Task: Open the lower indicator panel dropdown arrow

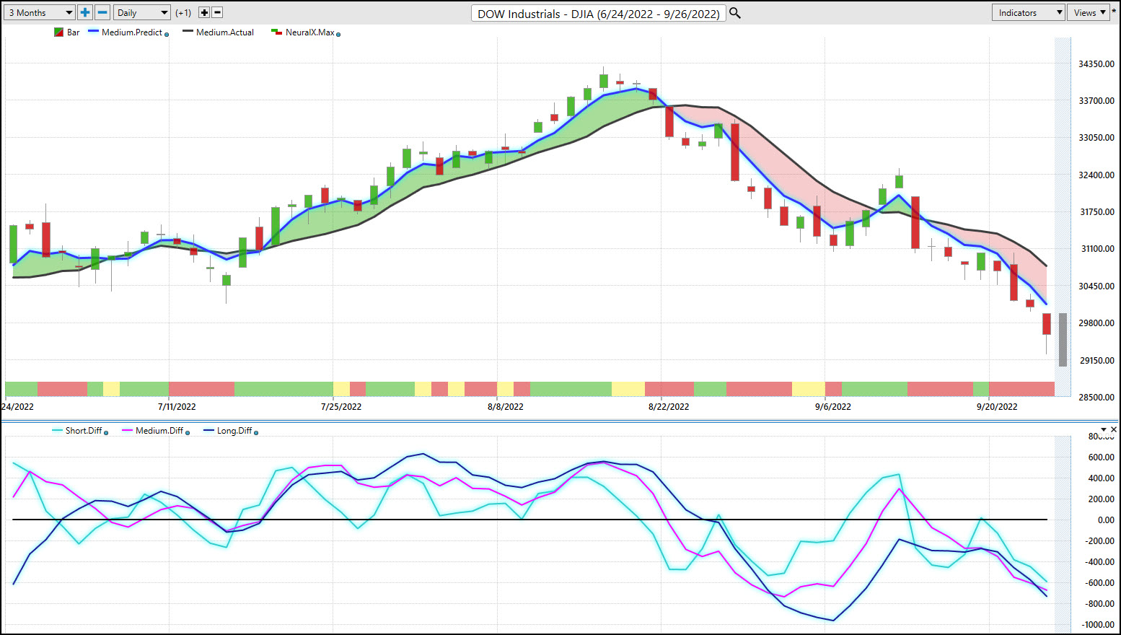Action: (x=1104, y=429)
